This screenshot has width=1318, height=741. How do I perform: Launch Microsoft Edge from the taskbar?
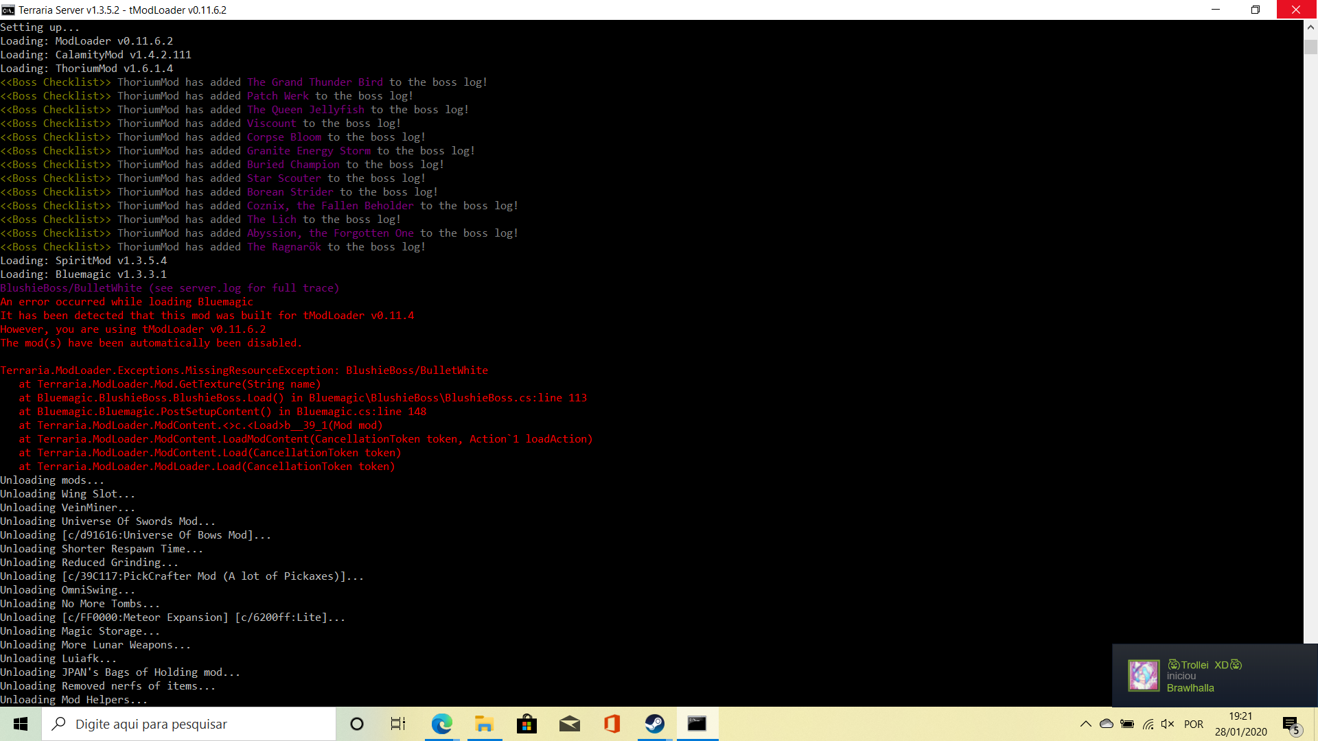point(441,724)
